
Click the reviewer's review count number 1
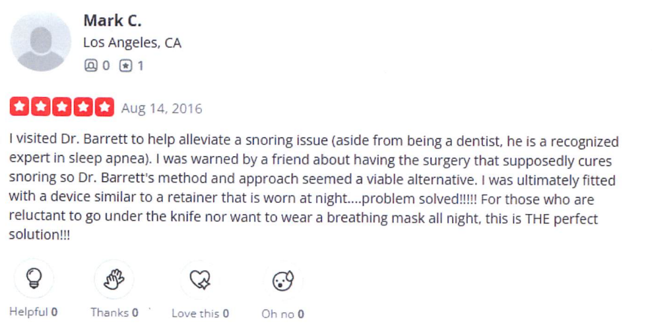(140, 66)
